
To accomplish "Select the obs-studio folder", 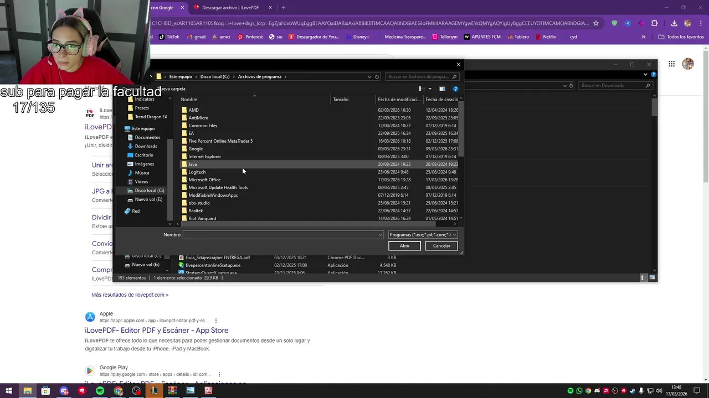I will pyautogui.click(x=199, y=203).
